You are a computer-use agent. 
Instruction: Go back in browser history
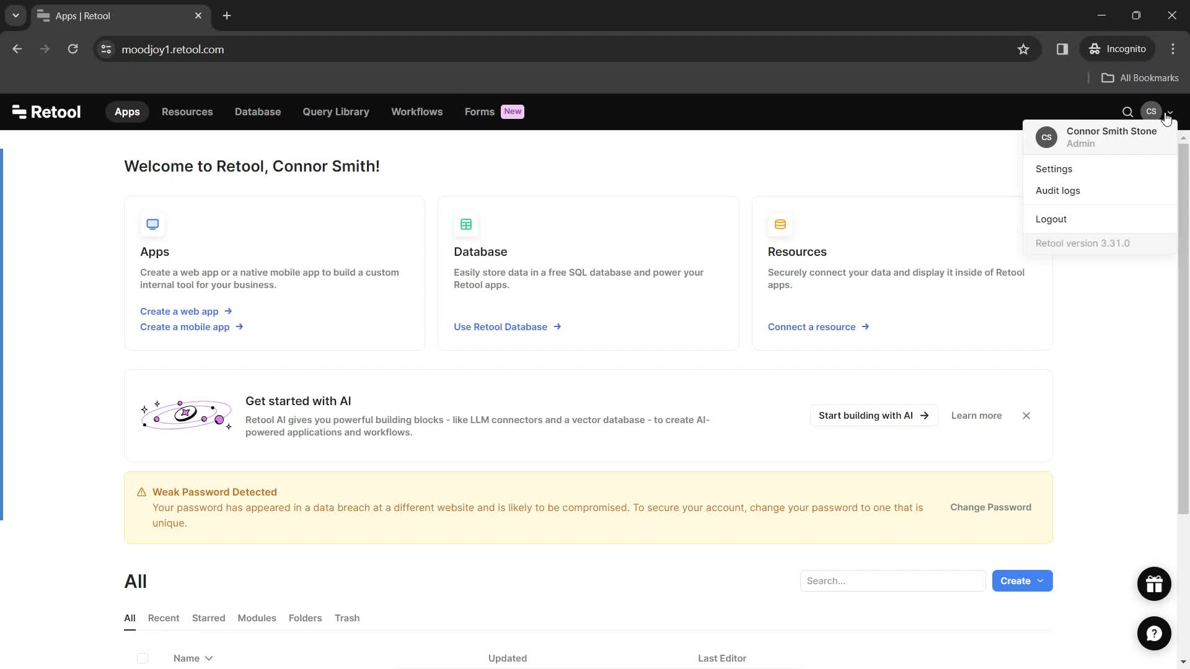(x=17, y=49)
